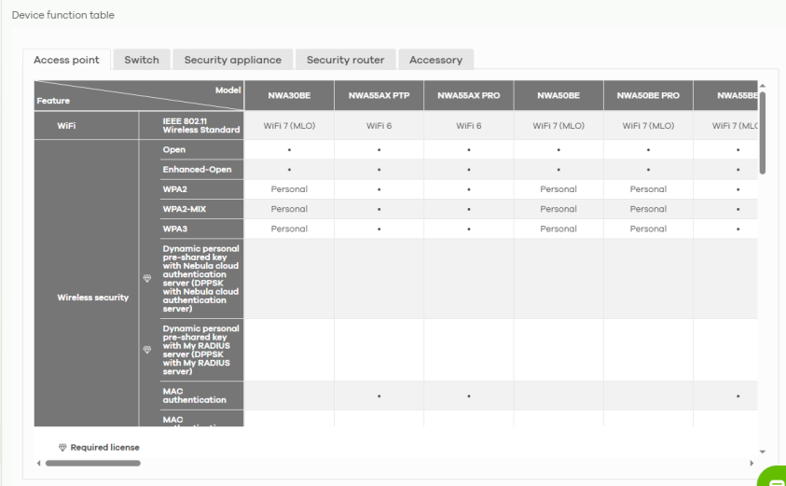Click the vertical scrollbar up arrow
Screen dimensions: 786x486
(763, 86)
